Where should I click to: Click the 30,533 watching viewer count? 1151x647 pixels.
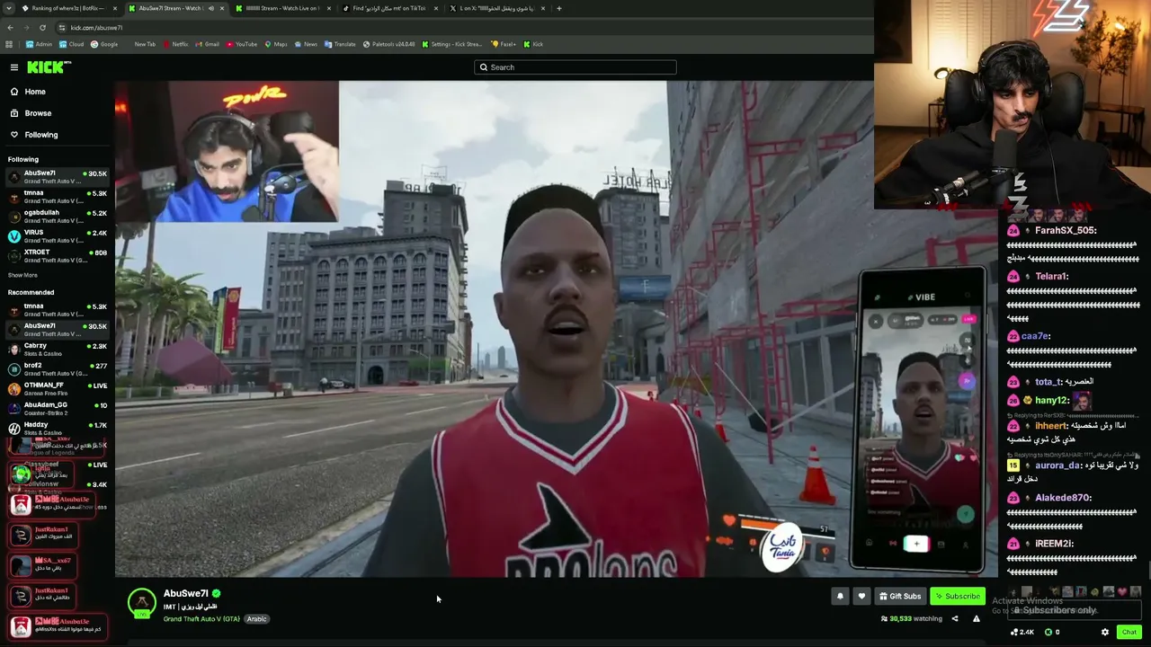coord(912,618)
